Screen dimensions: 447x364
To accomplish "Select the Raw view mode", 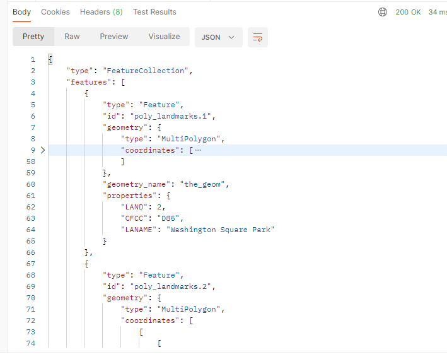I will pos(72,37).
